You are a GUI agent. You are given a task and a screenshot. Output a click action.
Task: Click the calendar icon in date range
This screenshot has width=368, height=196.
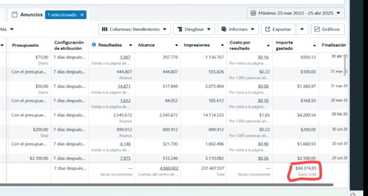pos(253,13)
